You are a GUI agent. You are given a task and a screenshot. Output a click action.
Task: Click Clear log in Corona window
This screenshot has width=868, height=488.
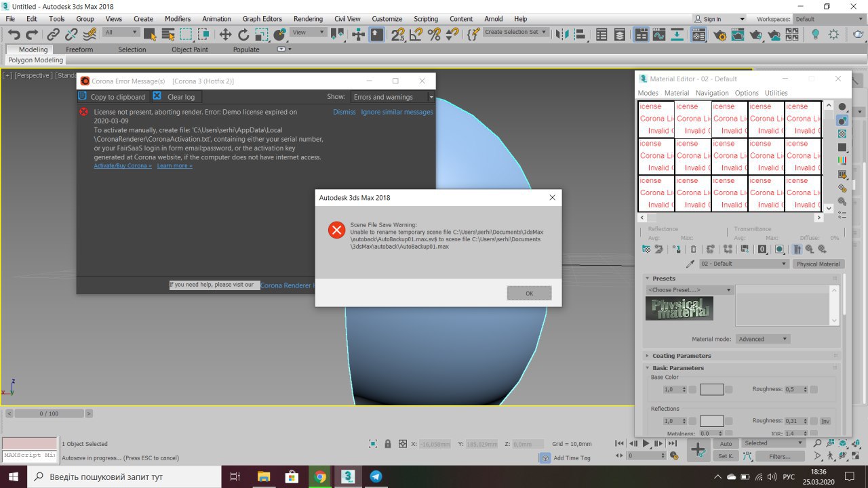pyautogui.click(x=174, y=97)
